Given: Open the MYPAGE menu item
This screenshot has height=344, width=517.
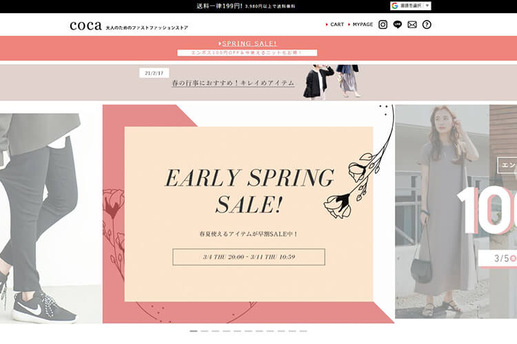Looking at the screenshot, I should click(363, 25).
